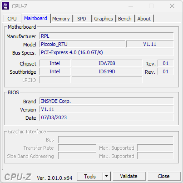This screenshot has height=183, width=183.
Task: Close the window with the X icon
Action: click(172, 6)
